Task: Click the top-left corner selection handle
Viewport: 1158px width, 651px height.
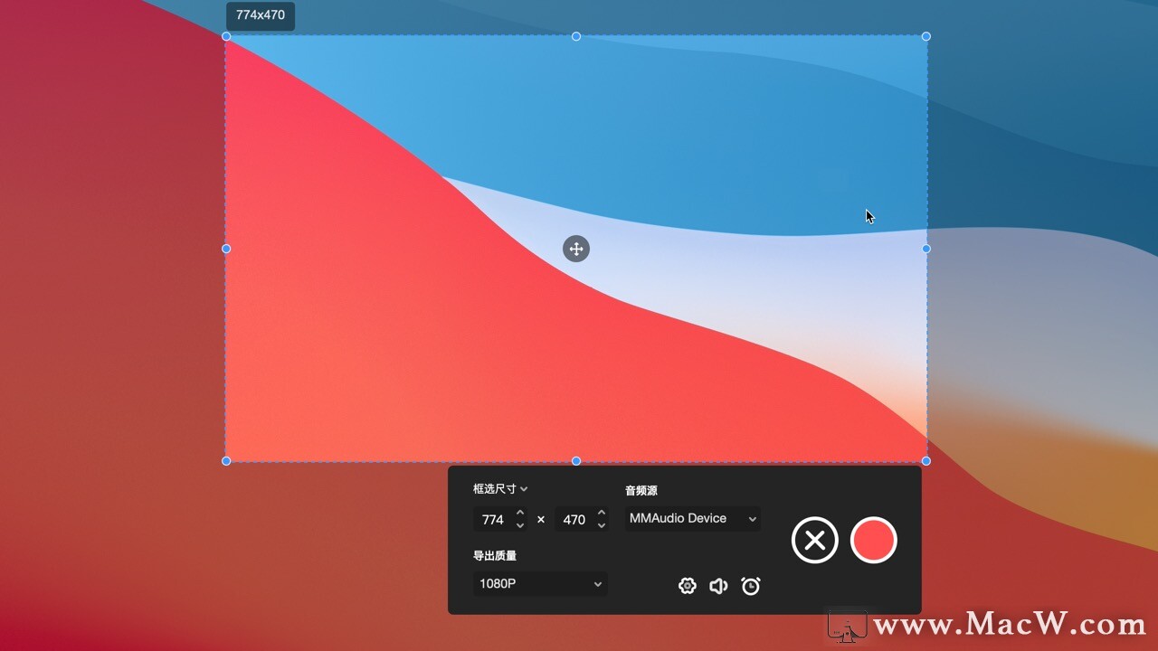Action: click(226, 36)
